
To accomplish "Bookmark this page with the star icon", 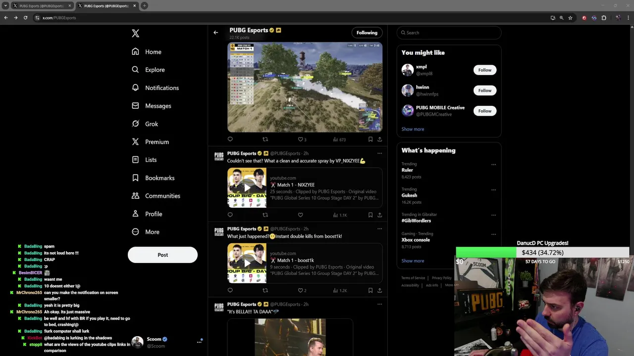I will coord(571,18).
